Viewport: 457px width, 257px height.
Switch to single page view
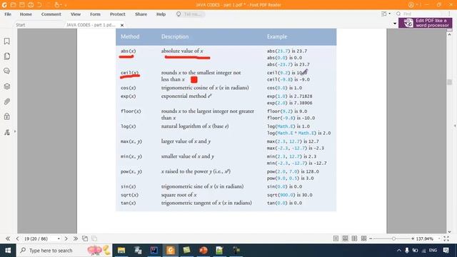click(336, 238)
